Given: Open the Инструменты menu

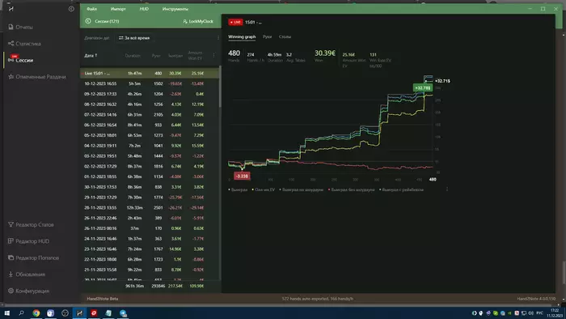Looking at the screenshot, I should pyautogui.click(x=175, y=9).
